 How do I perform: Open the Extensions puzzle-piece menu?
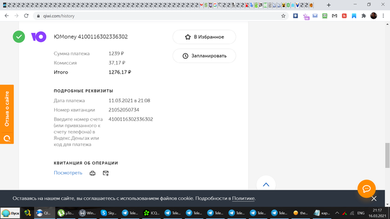point(364,16)
